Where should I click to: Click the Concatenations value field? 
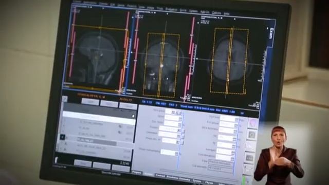(x=225, y=157)
